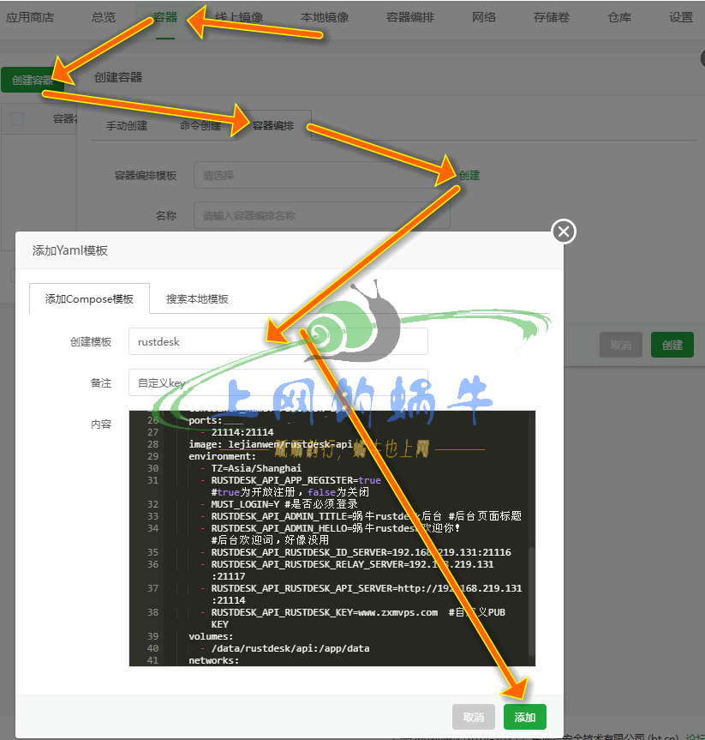
Task: Click 取消 in the 创建容器 dialog
Action: (620, 345)
